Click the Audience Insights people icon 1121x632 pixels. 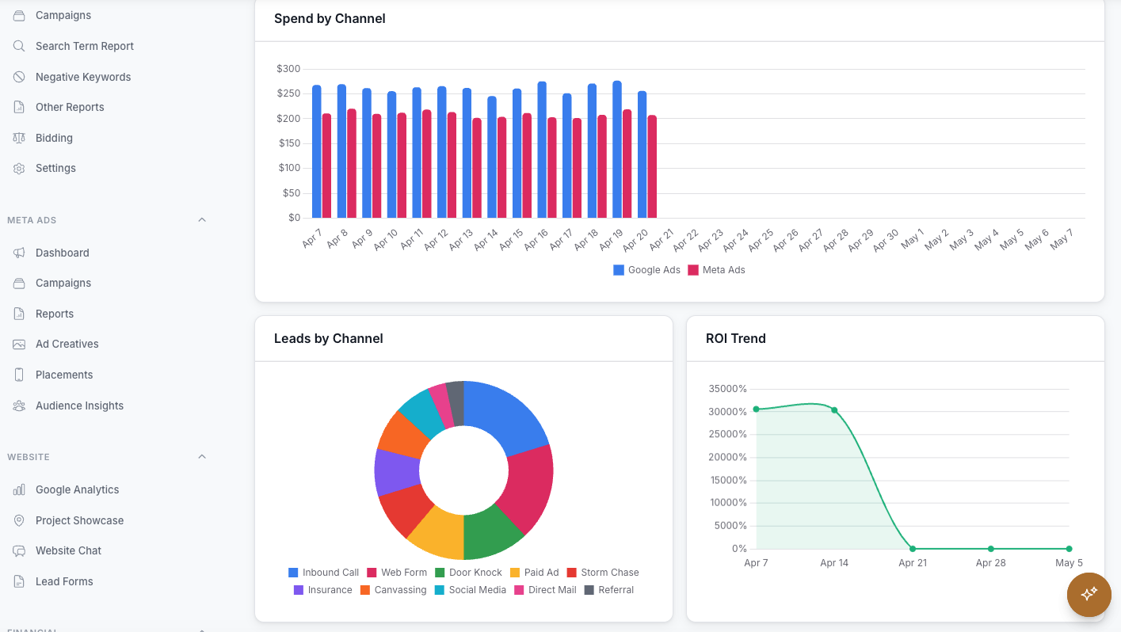pos(19,405)
